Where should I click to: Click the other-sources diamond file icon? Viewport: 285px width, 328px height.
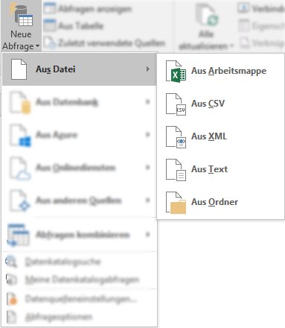coord(20,201)
